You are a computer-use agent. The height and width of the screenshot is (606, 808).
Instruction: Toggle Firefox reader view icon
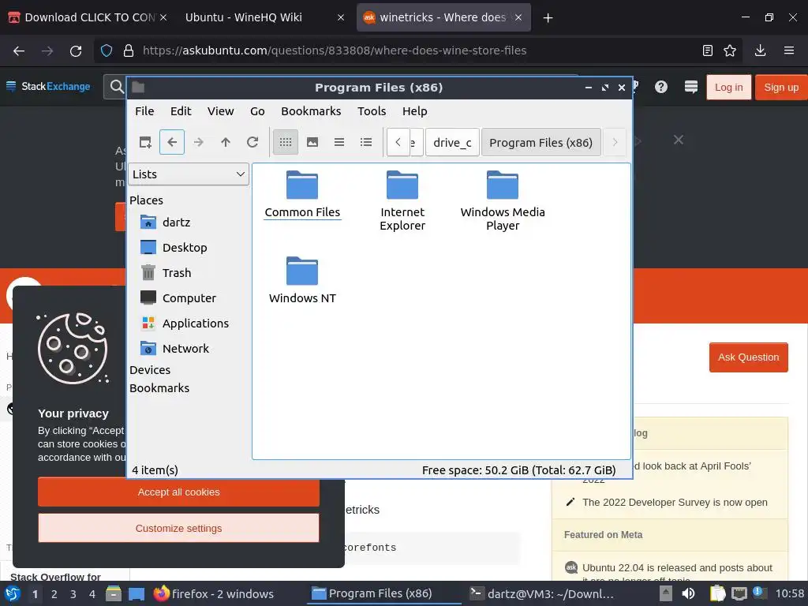tap(708, 50)
